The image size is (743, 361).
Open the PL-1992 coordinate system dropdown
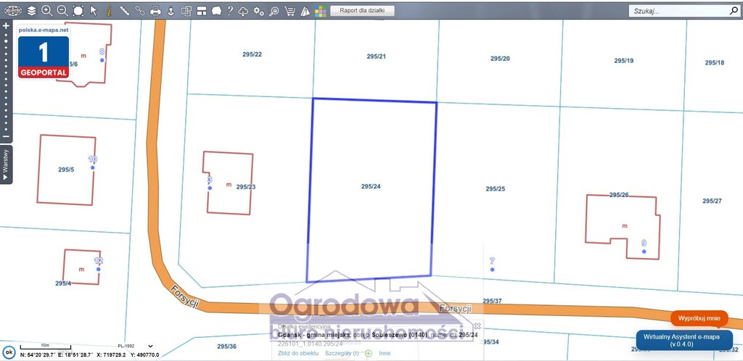click(x=136, y=347)
